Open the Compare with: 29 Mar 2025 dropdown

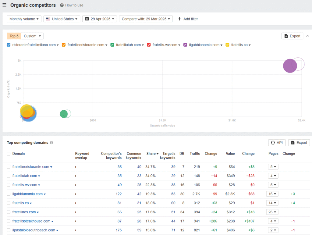click(146, 19)
